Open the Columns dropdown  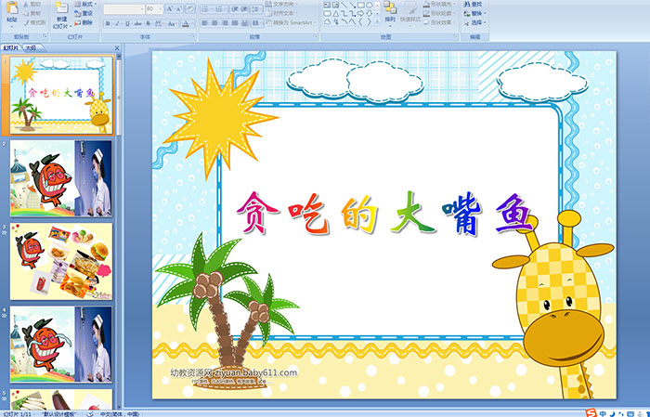coord(257,23)
